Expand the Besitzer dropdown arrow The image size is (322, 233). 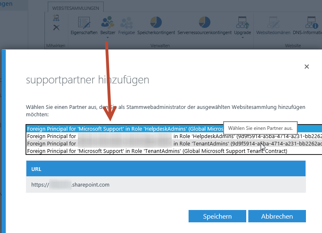[107, 38]
